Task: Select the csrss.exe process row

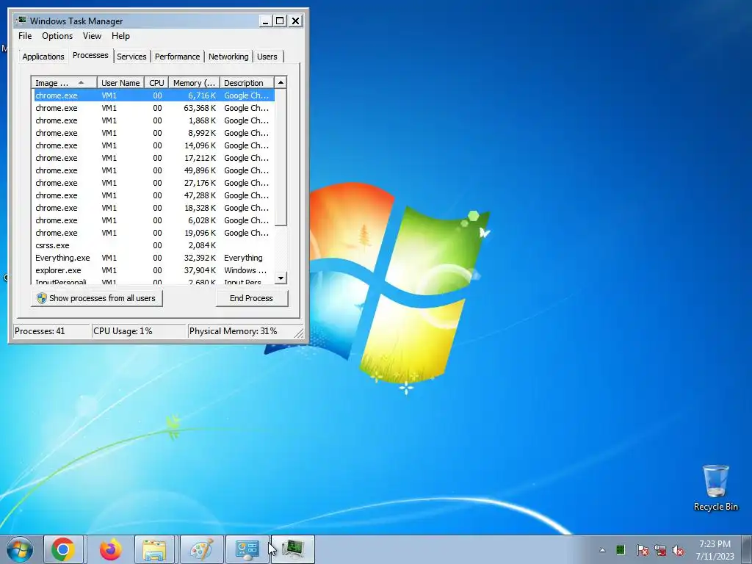Action: pyautogui.click(x=153, y=245)
